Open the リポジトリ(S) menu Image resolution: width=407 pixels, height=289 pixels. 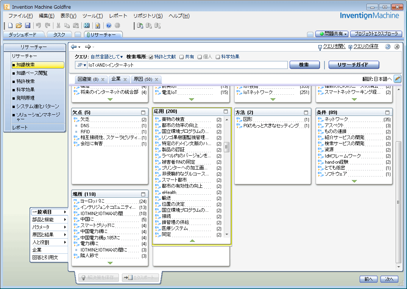148,16
